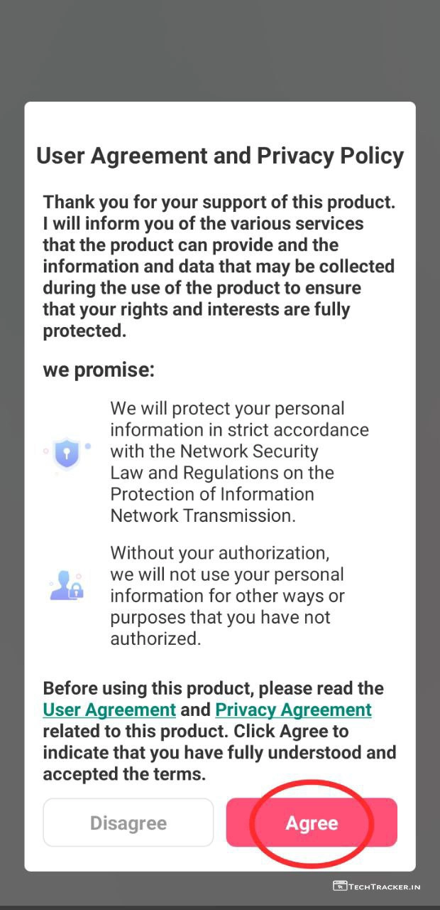
Task: Click the TechTracker.in watermark text
Action: pyautogui.click(x=385, y=887)
